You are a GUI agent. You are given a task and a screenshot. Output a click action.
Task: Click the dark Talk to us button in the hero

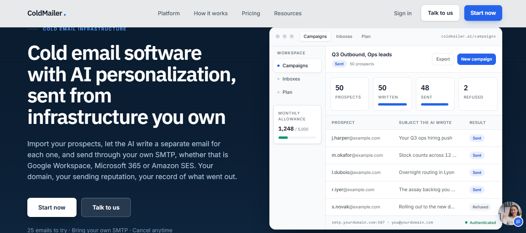click(106, 208)
